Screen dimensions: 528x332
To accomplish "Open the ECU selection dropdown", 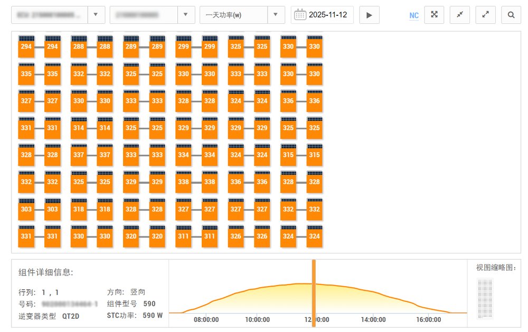I will tap(95, 15).
